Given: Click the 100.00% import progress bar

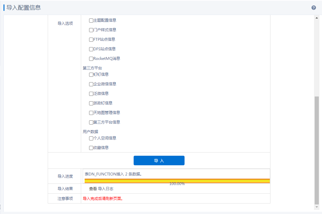Looking at the screenshot, I should [x=177, y=181].
